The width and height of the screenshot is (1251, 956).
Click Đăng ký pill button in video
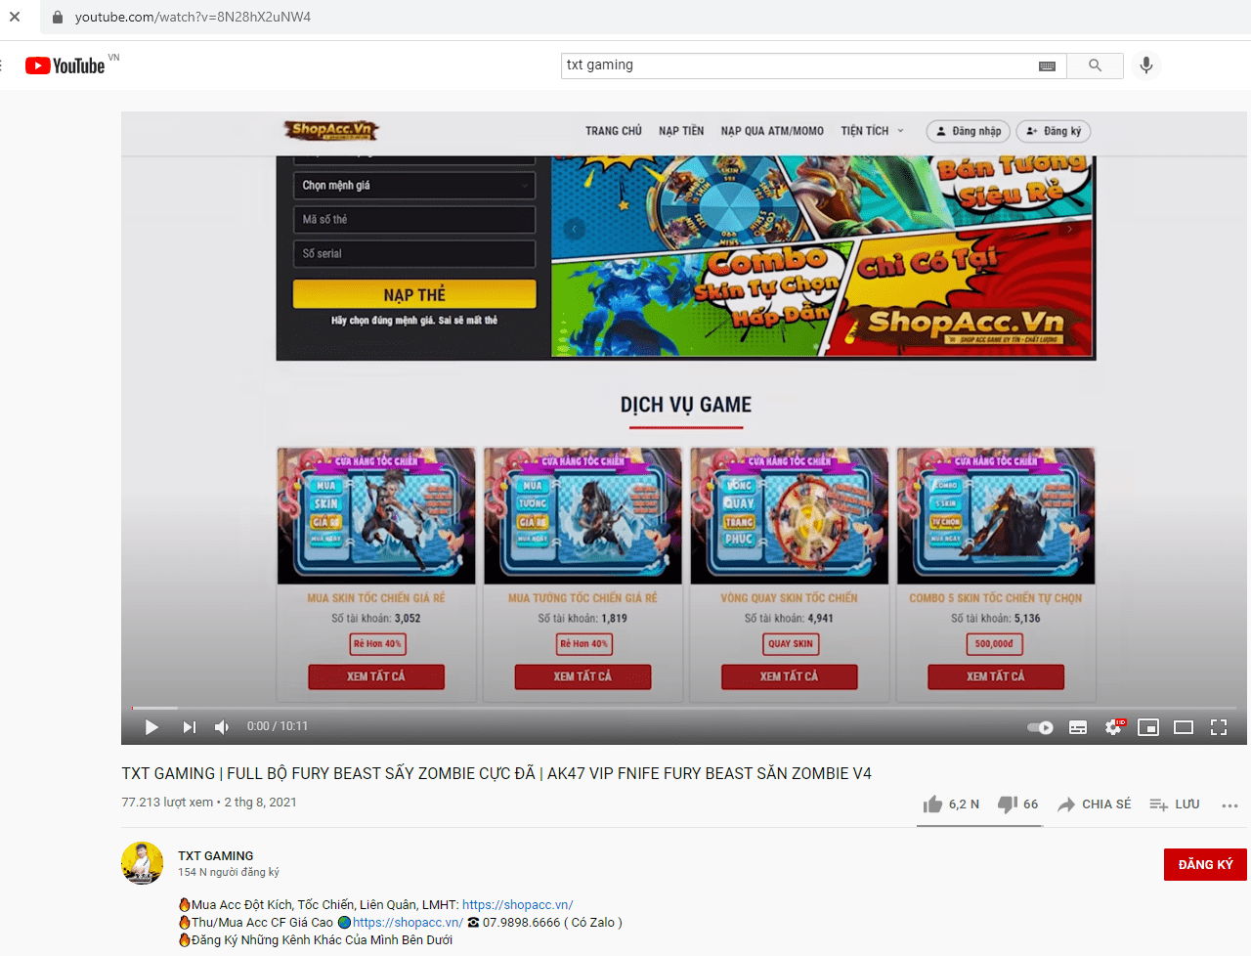pyautogui.click(x=1053, y=131)
